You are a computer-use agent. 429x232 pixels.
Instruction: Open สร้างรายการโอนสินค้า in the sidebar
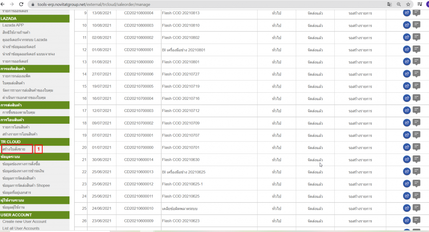click(20, 134)
